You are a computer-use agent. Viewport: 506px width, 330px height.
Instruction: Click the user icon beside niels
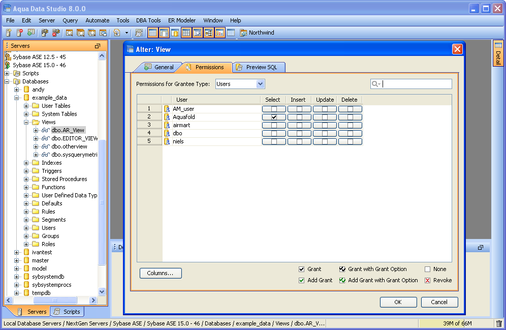167,141
